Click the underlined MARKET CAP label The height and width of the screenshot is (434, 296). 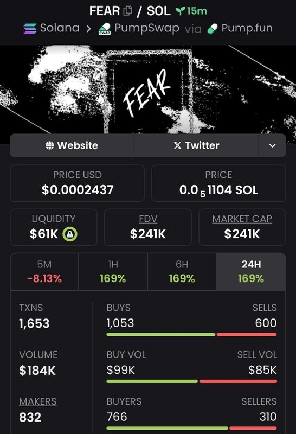242,219
